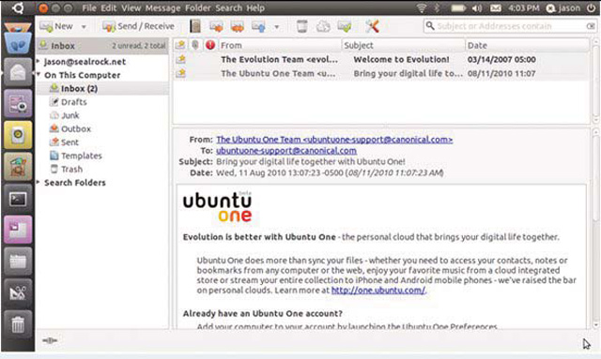Focus the Subject or Addresses search field
Viewport: 601px width, 359px height.
[x=511, y=26]
